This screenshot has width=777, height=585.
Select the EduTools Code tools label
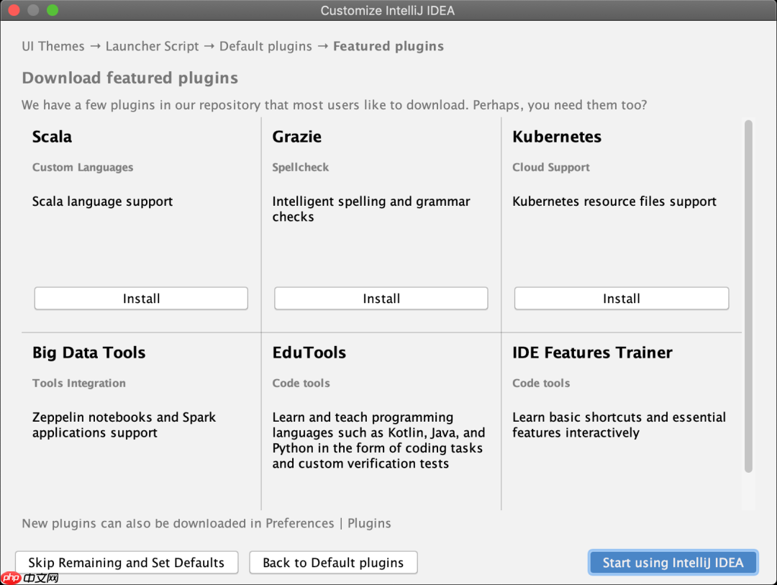301,383
